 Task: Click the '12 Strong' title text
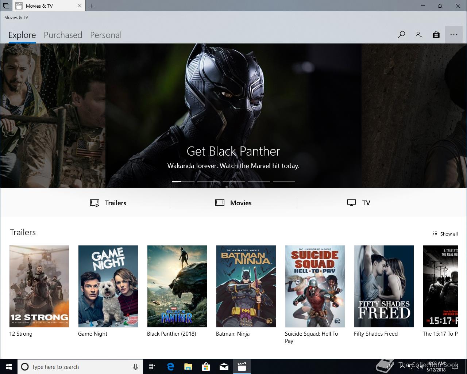pyautogui.click(x=21, y=334)
